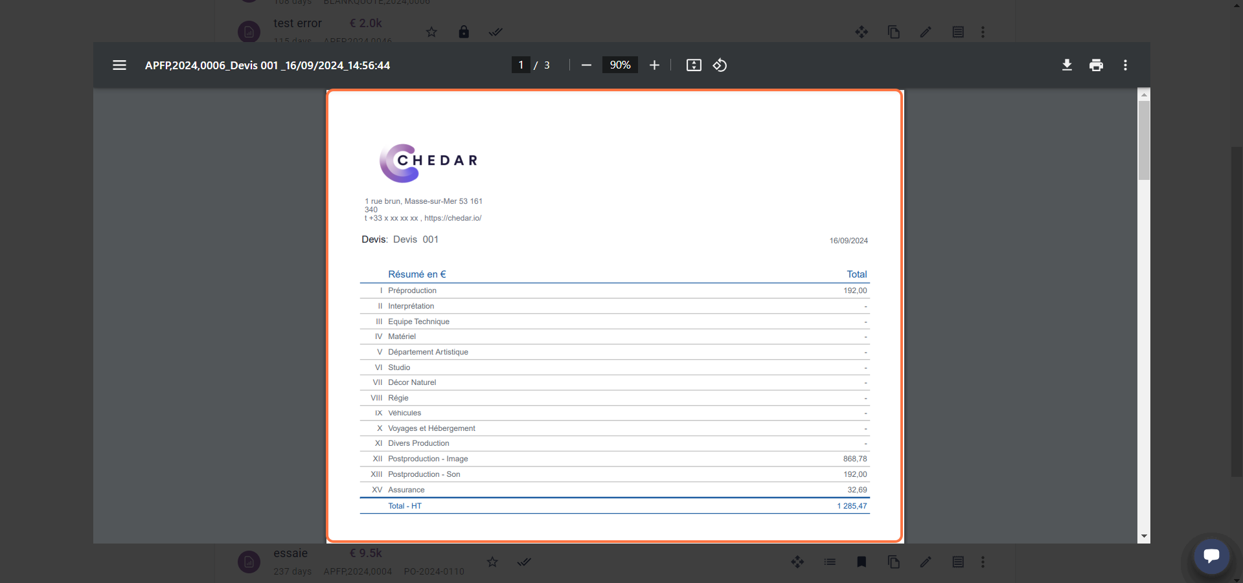Edit the page number field
1243x583 pixels.
point(521,65)
